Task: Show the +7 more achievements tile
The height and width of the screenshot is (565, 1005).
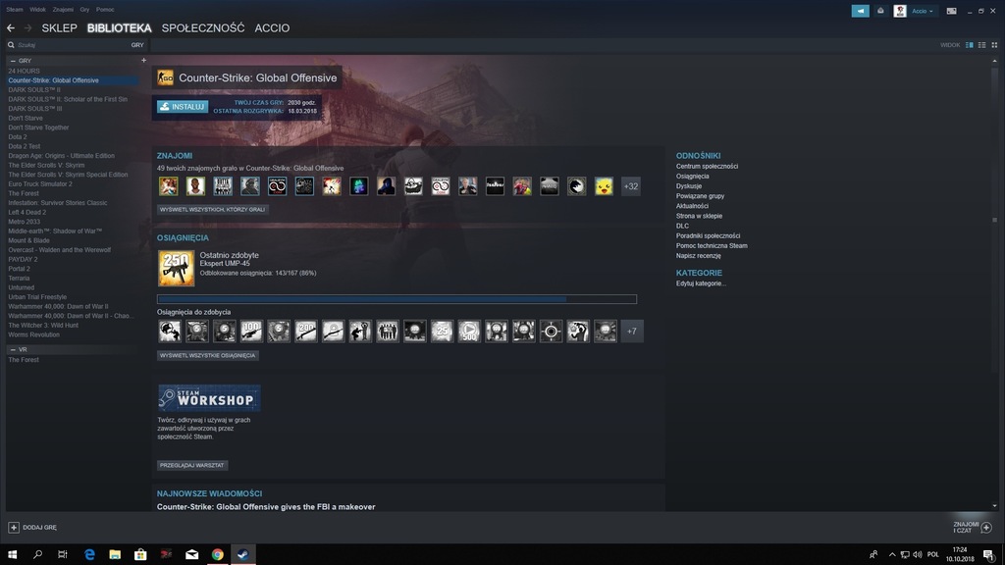Action: click(632, 332)
